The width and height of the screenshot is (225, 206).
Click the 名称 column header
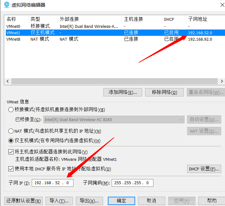coord(16,19)
